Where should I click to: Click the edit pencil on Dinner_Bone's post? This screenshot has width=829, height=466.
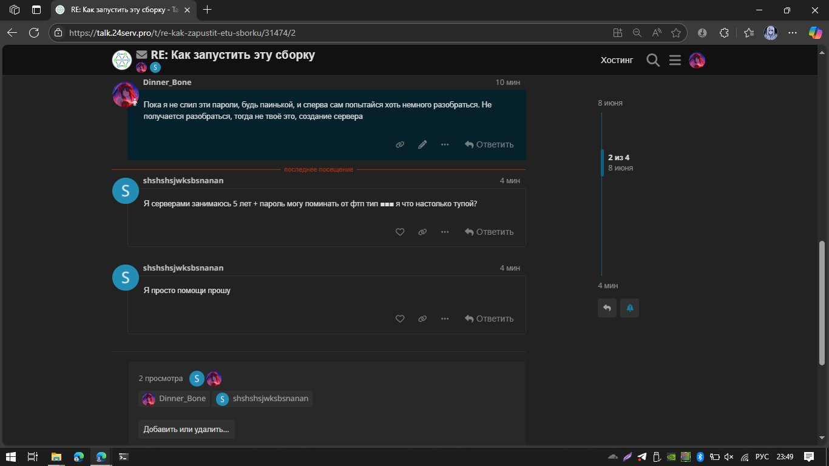pos(422,144)
